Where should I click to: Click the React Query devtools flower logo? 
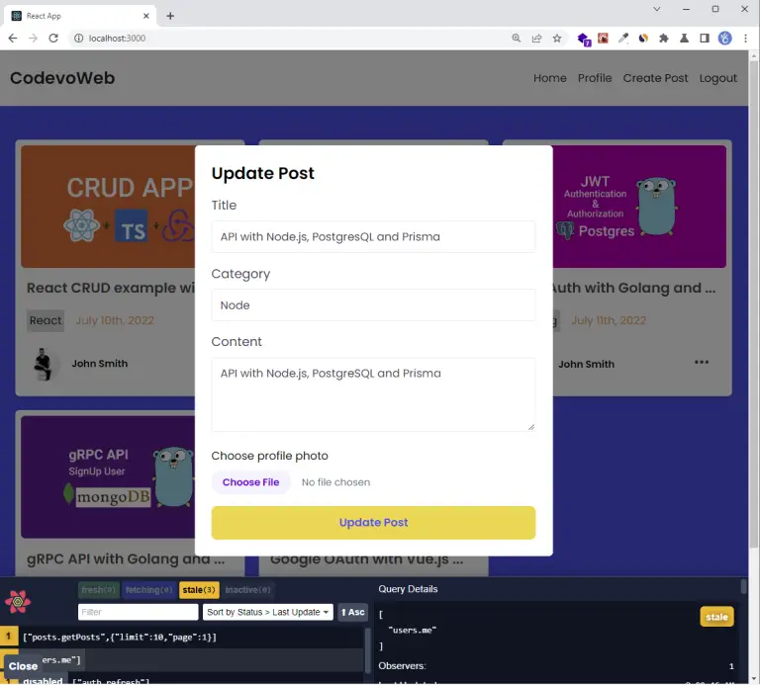point(18,602)
